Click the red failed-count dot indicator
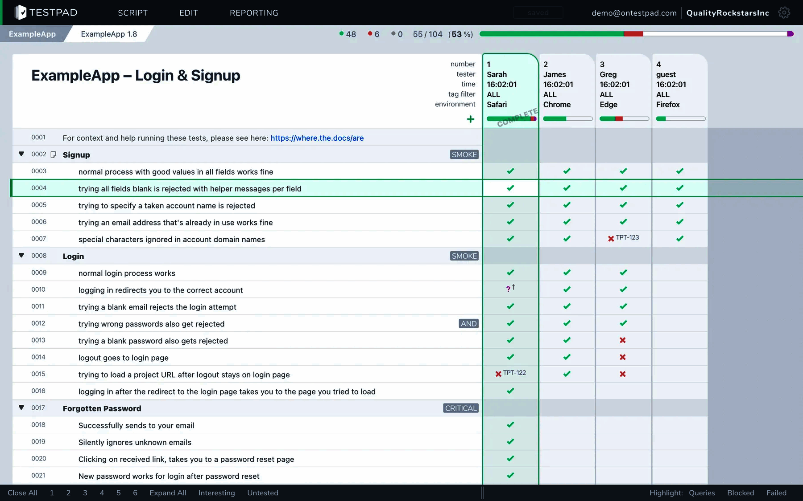 [x=369, y=33]
